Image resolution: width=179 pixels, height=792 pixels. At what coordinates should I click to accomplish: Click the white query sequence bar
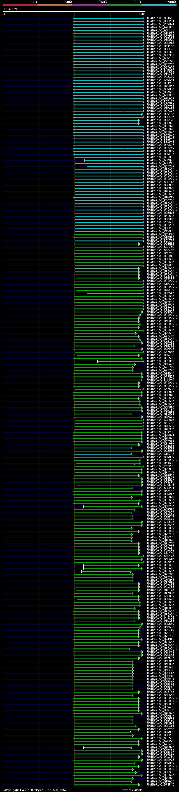74,12
